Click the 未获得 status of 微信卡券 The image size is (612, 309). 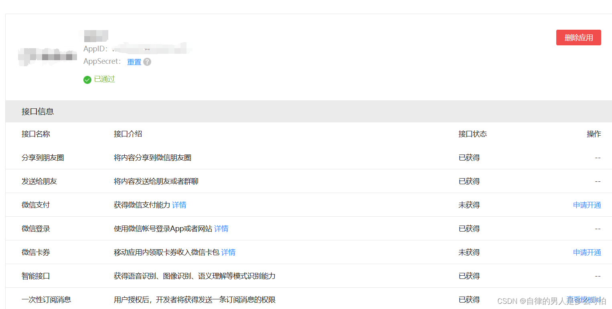coord(469,252)
